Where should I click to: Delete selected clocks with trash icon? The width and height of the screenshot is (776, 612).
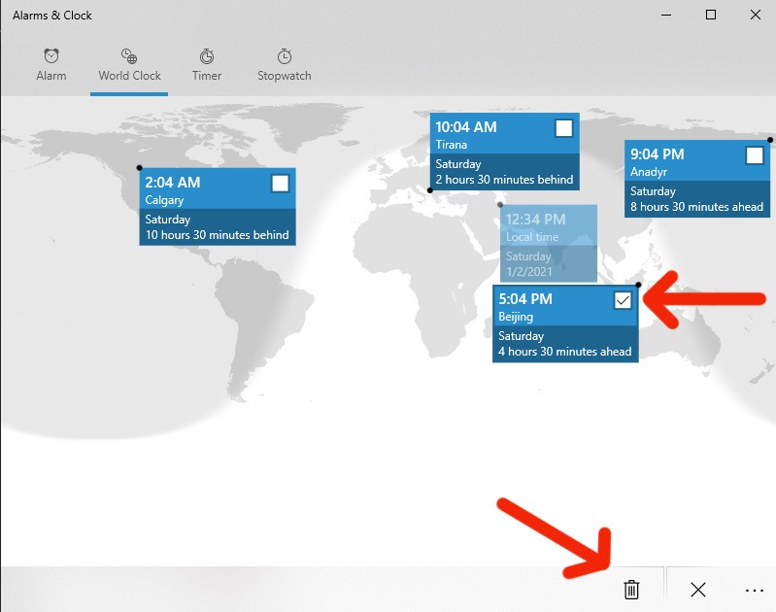click(x=631, y=589)
